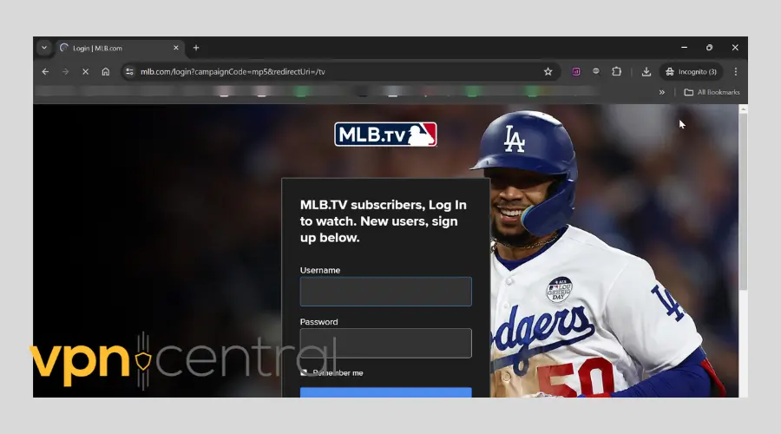The image size is (781, 434).
Task: Click the scrollbar up arrow
Action: (743, 108)
